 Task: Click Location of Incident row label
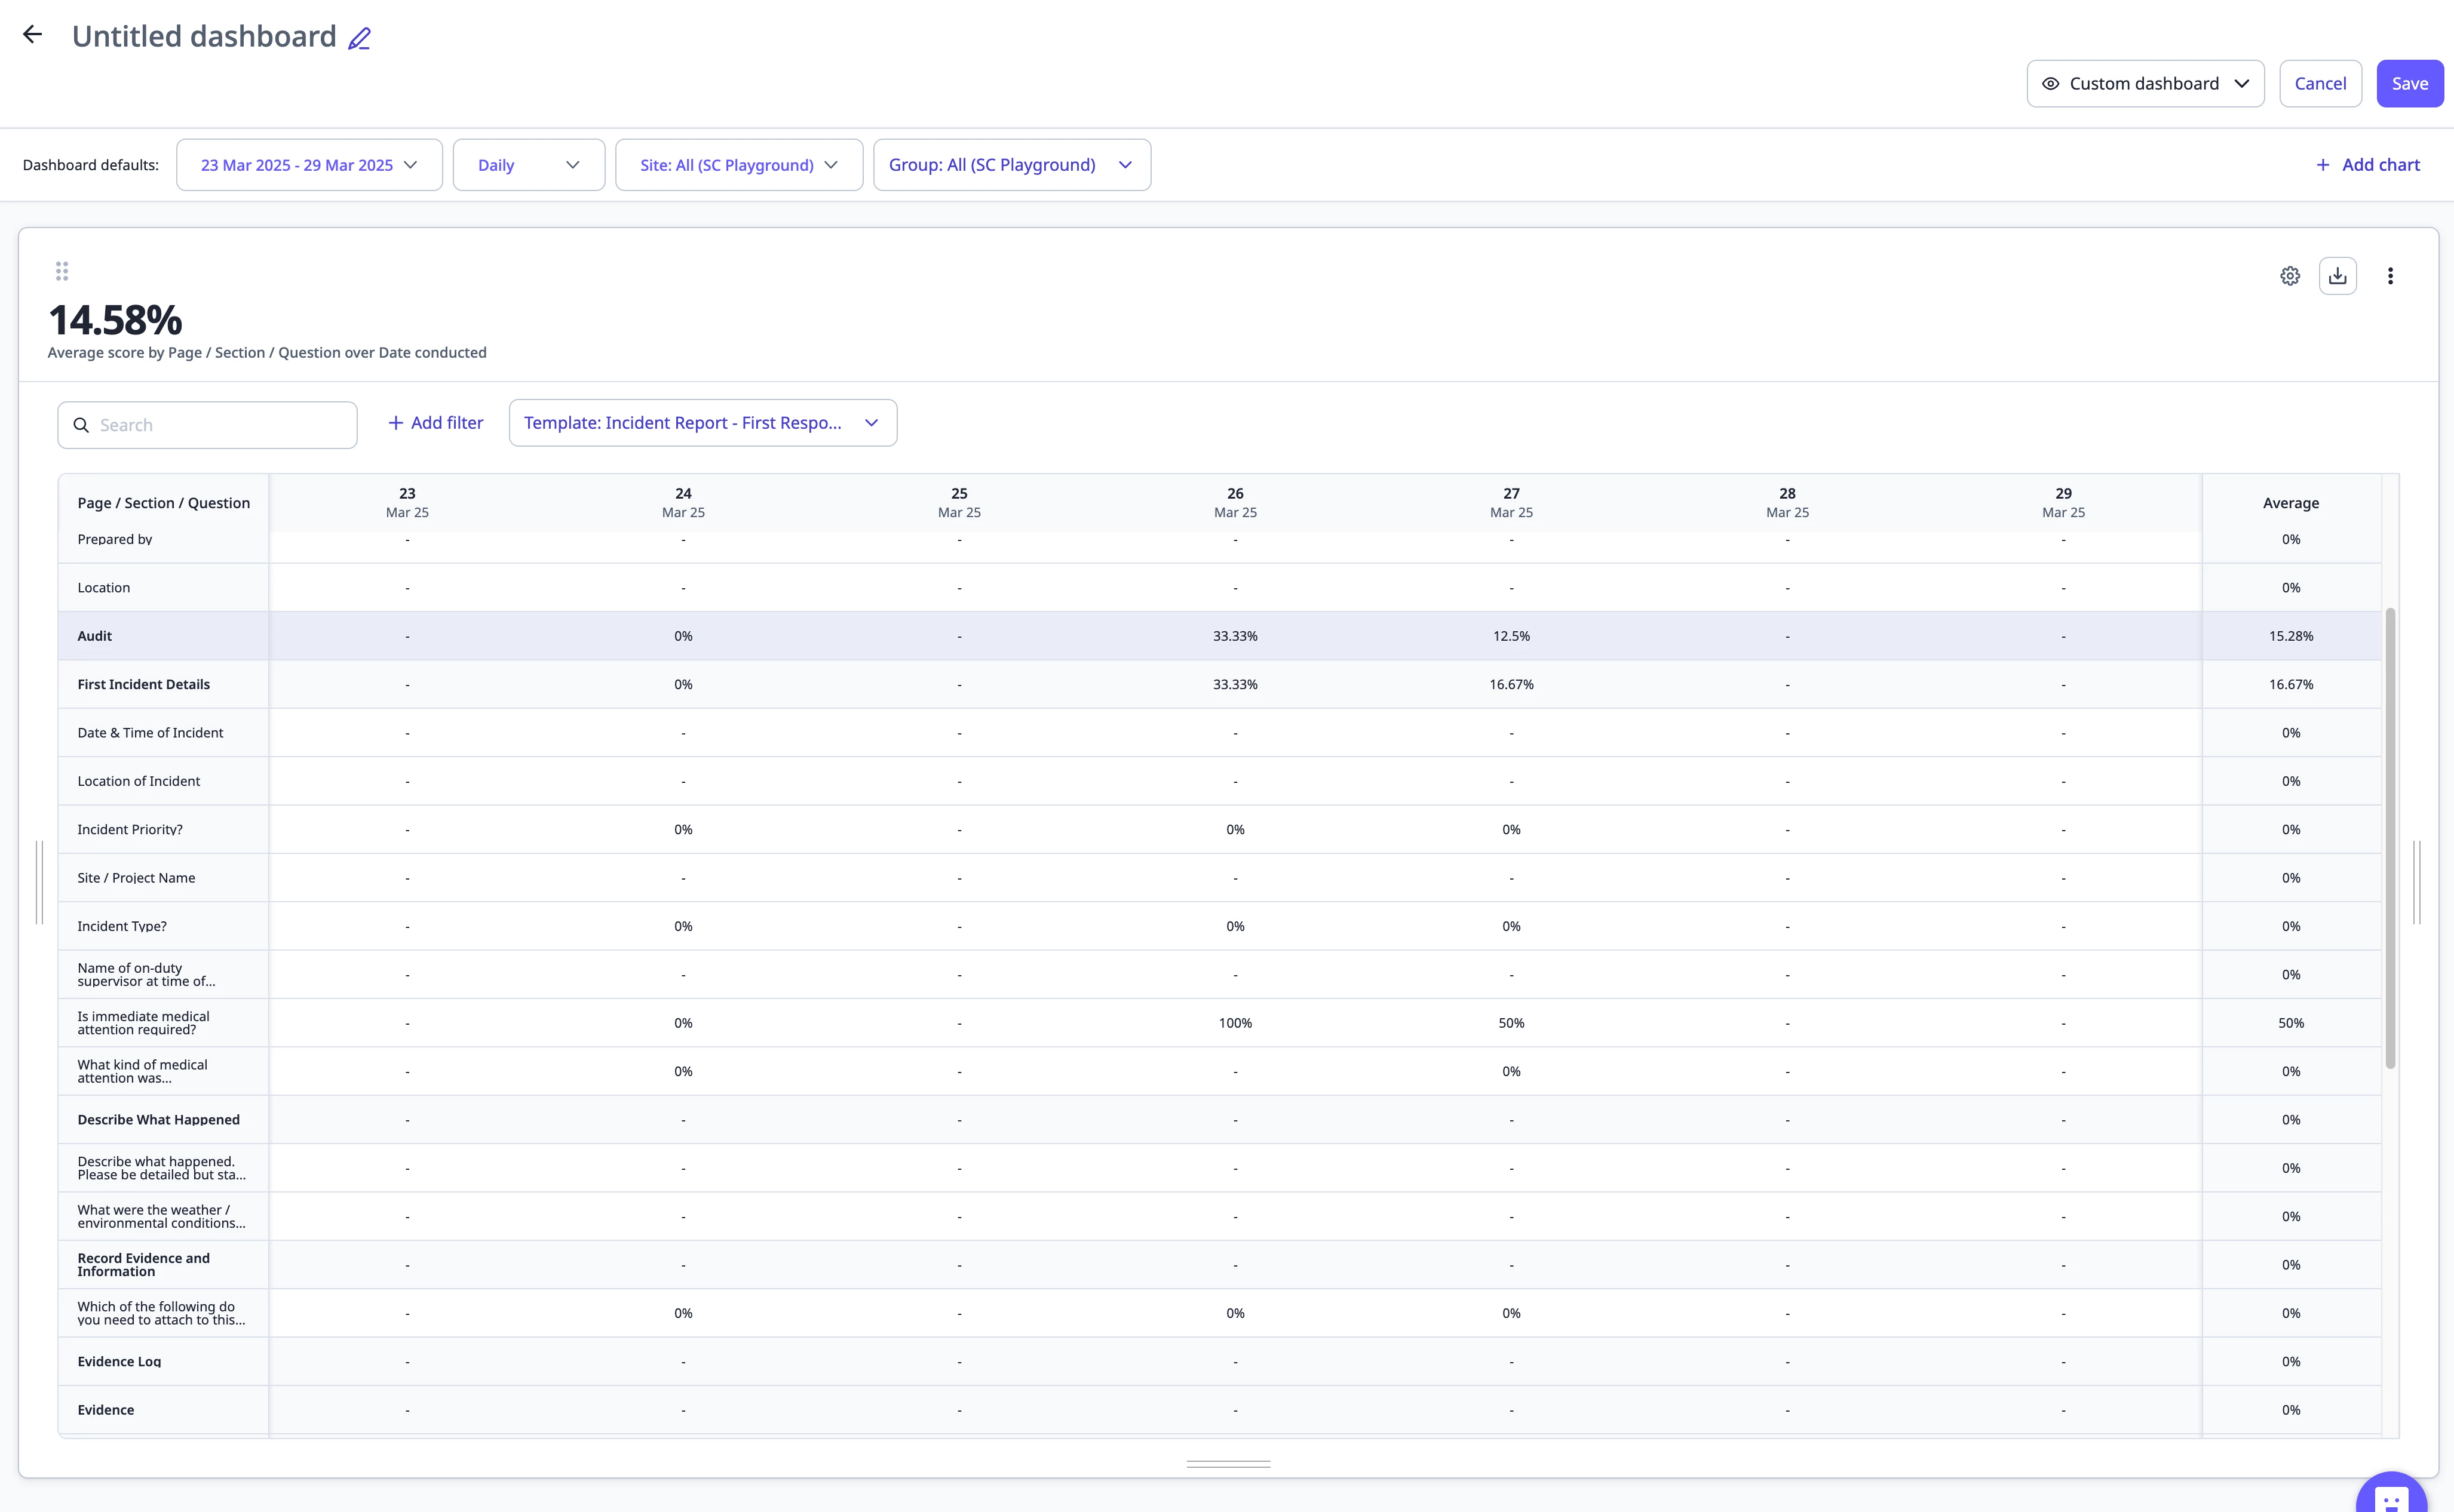pos(139,781)
